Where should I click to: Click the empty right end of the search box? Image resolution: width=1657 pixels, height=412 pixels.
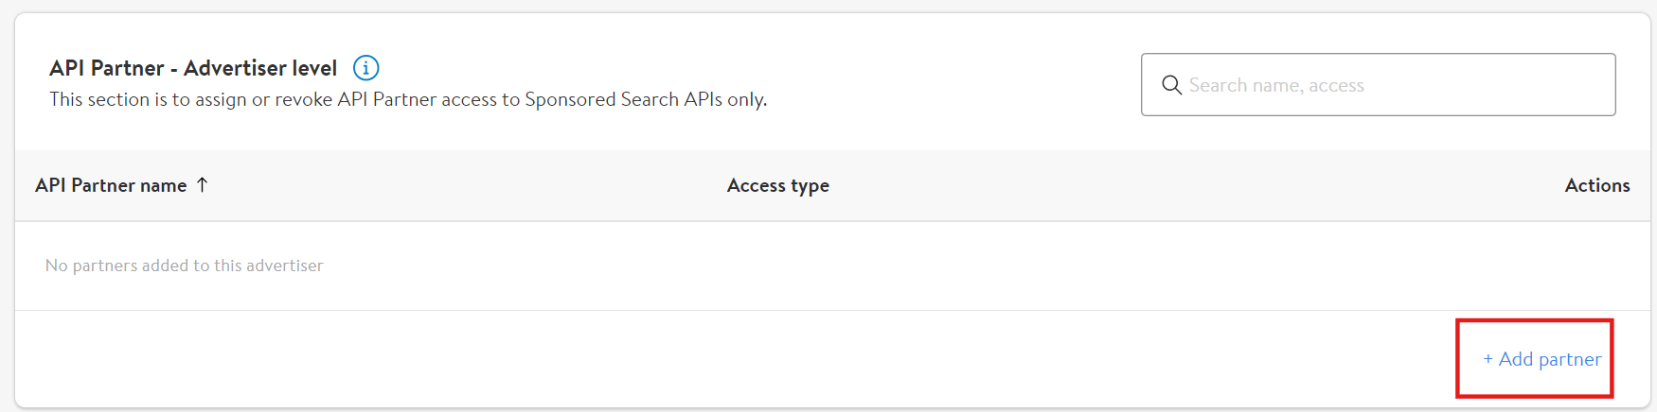(1553, 85)
